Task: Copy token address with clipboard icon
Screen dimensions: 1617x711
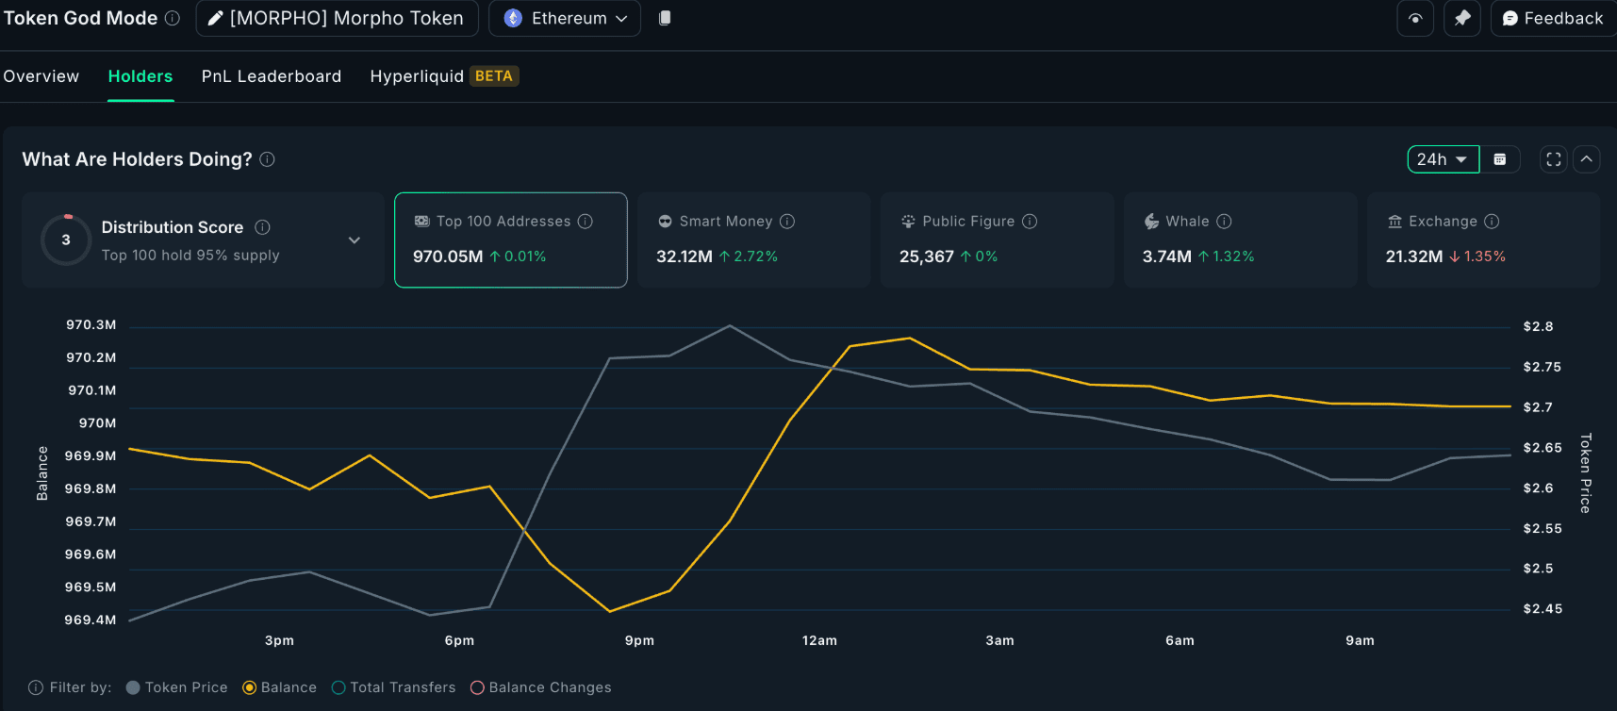Action: click(x=665, y=18)
